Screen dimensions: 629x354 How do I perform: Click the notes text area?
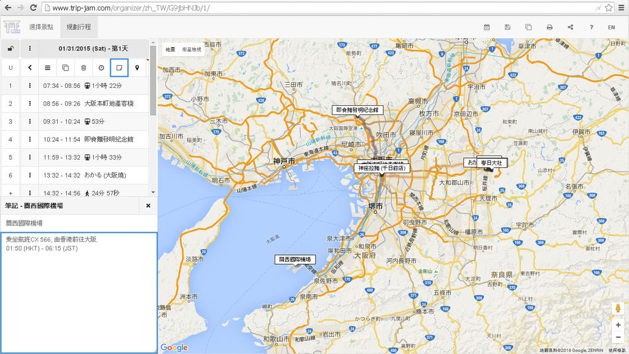pyautogui.click(x=79, y=293)
